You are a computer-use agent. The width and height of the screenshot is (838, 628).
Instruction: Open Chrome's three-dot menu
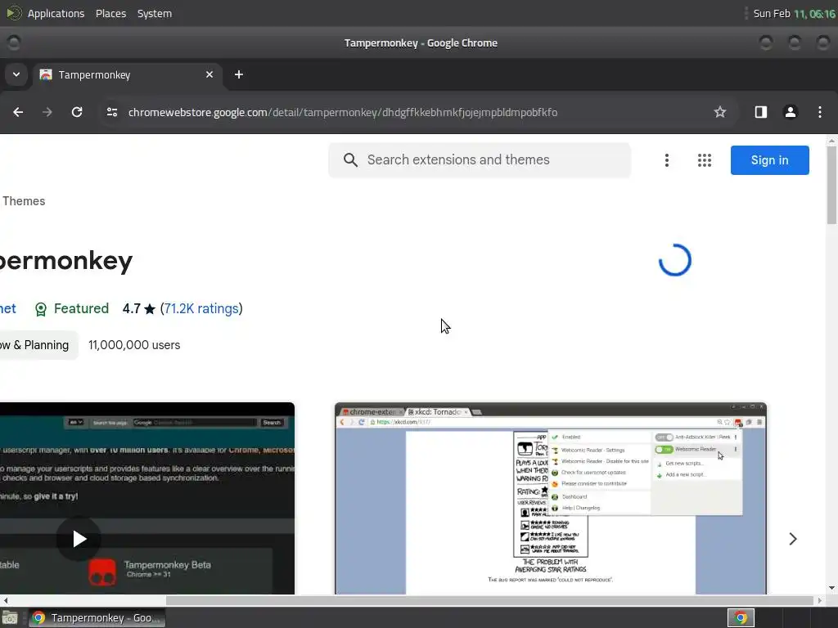[x=820, y=112]
